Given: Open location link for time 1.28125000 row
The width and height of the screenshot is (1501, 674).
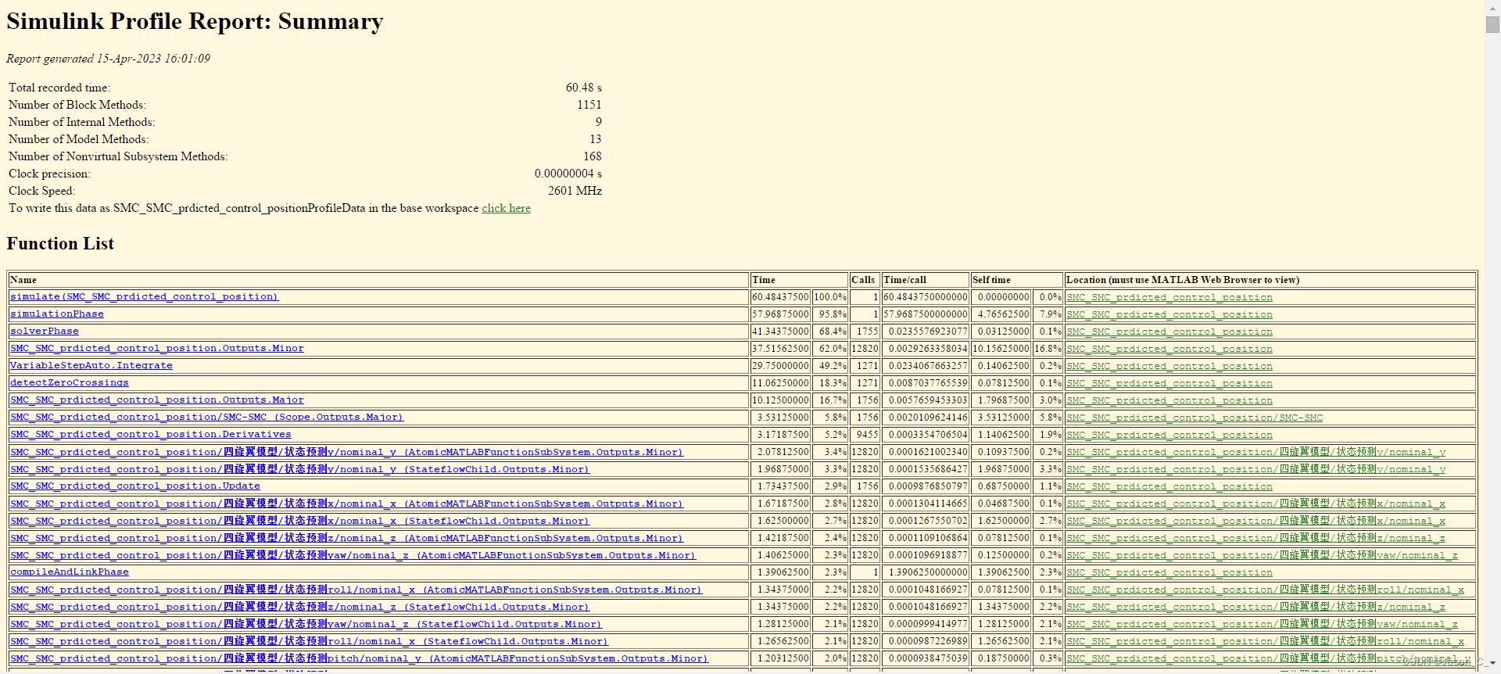Looking at the screenshot, I should coord(1263,624).
